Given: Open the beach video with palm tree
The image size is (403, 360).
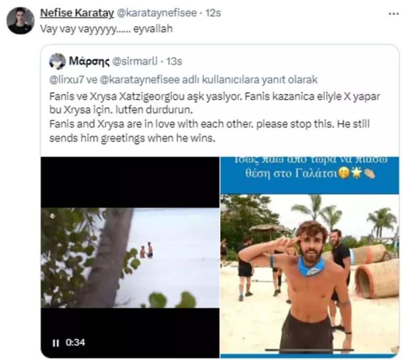Looking at the screenshot, I should (130, 257).
